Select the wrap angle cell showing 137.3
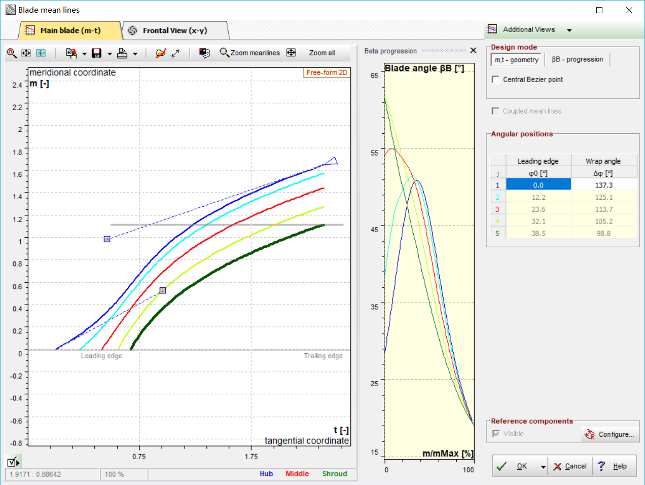This screenshot has width=645, height=485. pyautogui.click(x=603, y=185)
